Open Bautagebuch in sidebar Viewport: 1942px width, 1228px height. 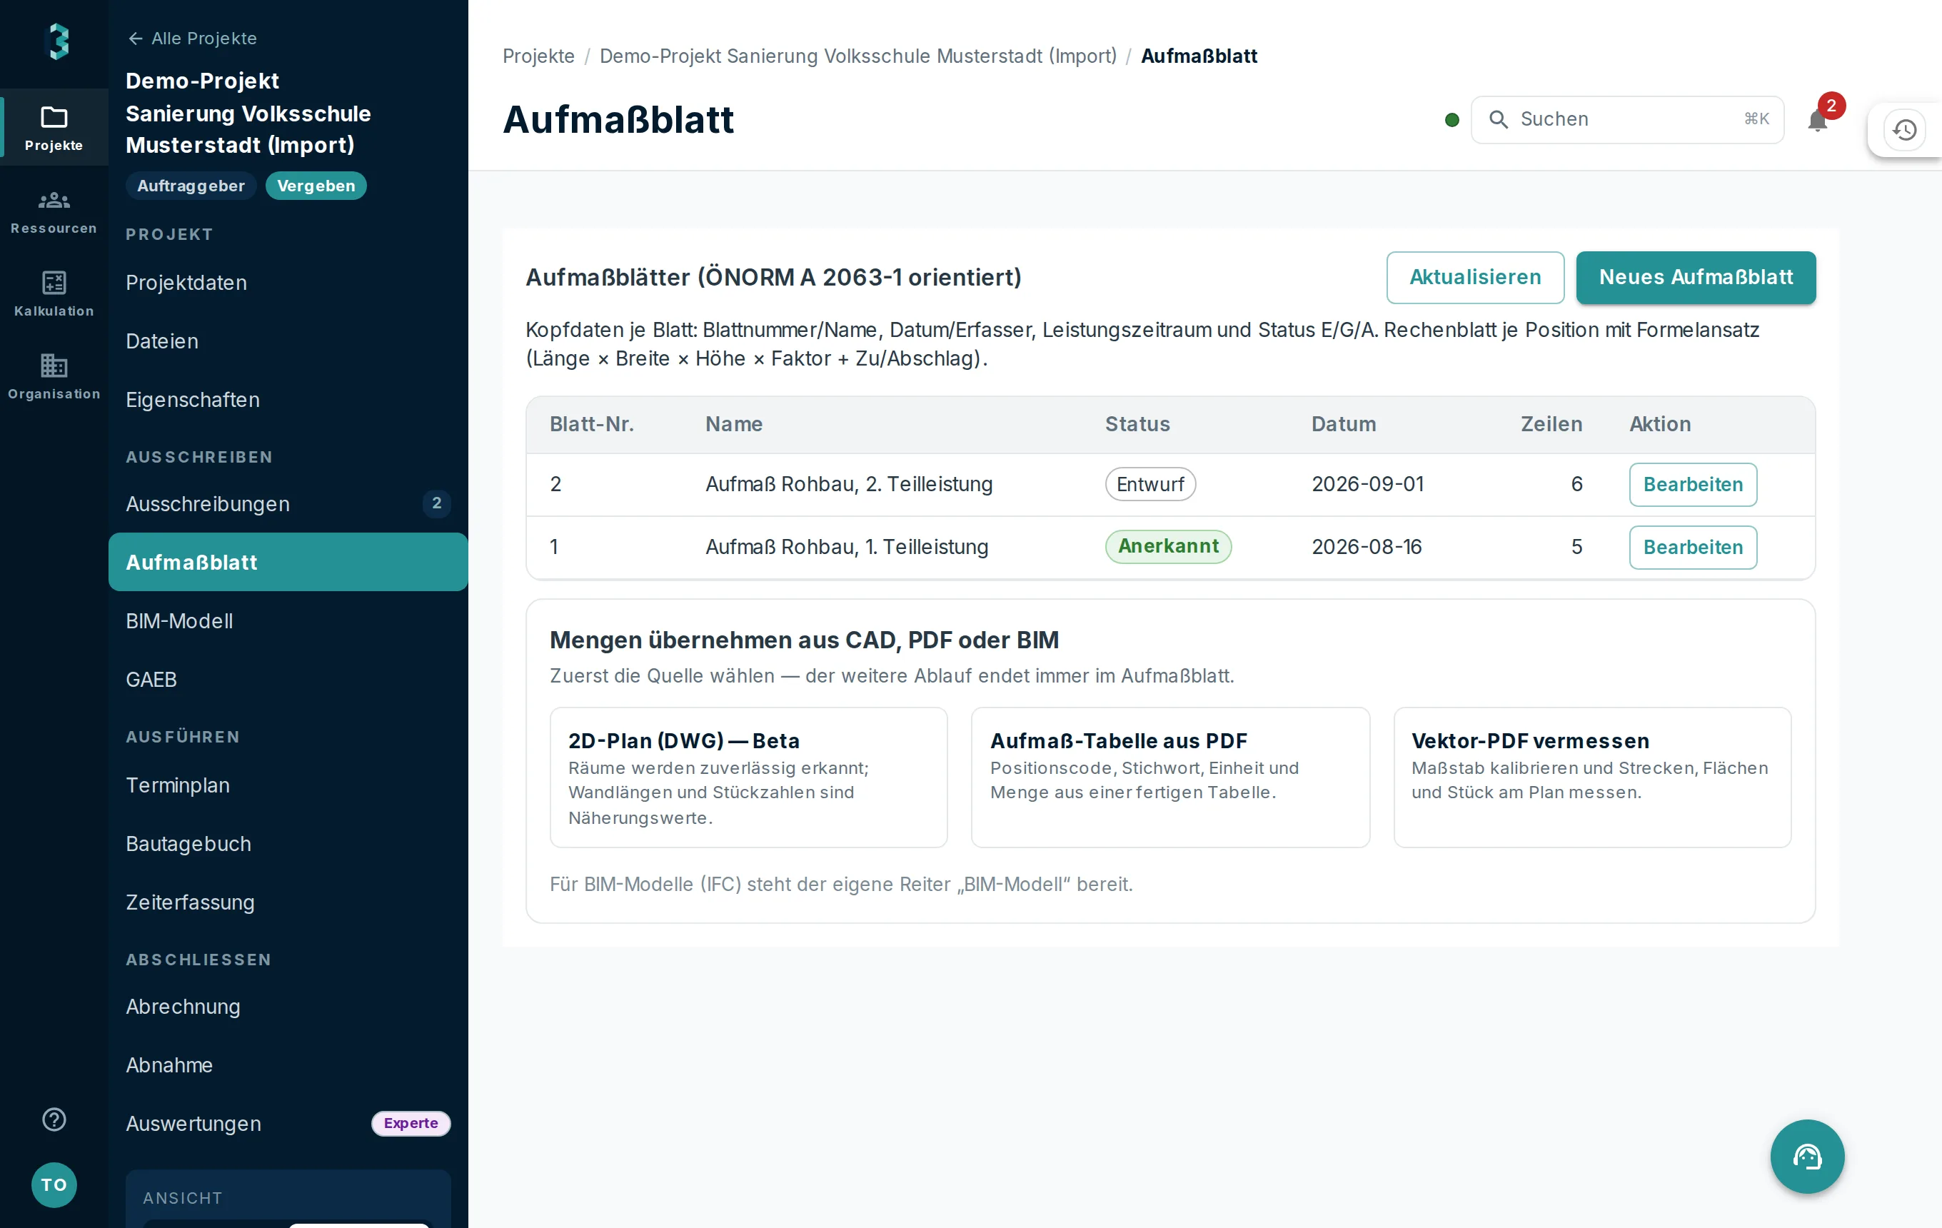point(288,843)
